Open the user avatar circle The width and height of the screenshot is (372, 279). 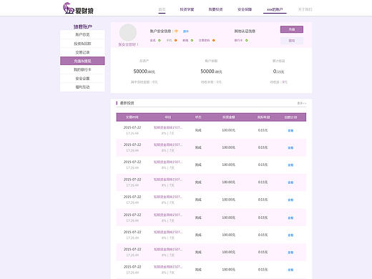(x=128, y=32)
